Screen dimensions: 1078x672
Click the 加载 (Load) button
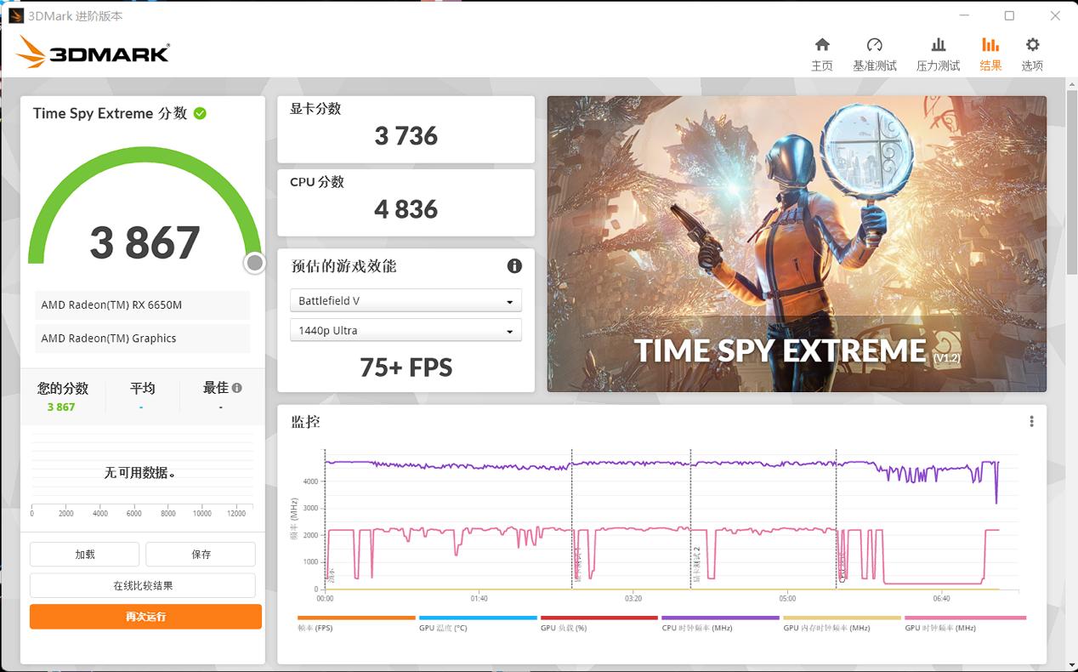[x=84, y=555]
